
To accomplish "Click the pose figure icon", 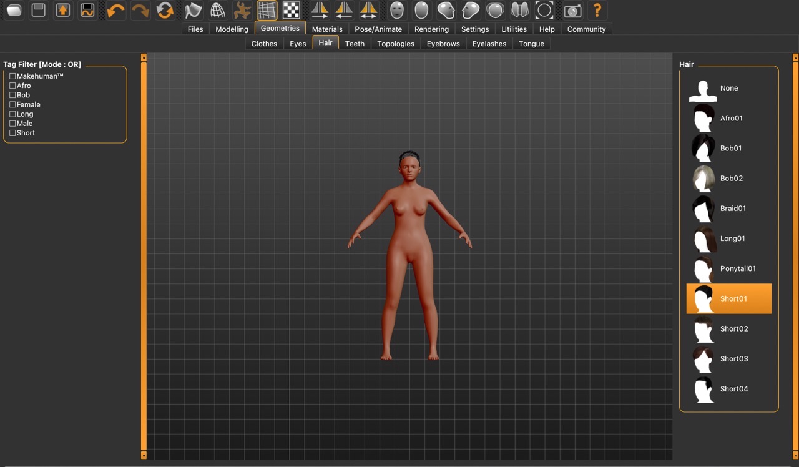I will (242, 11).
